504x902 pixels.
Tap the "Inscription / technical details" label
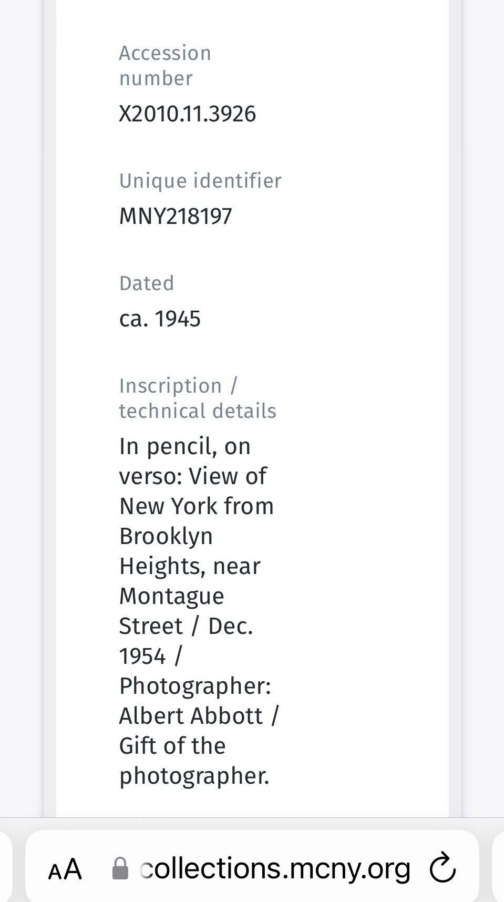(197, 398)
